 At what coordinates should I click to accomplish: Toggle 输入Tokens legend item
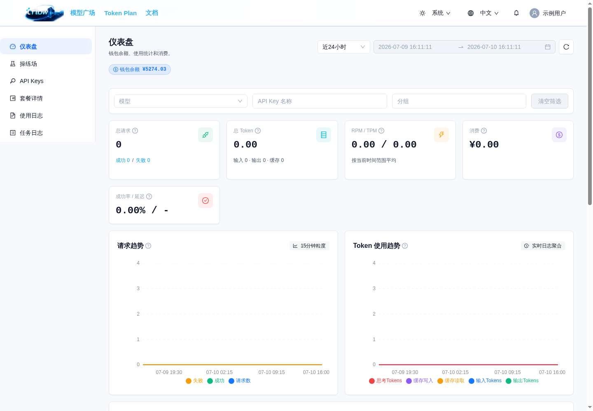(485, 381)
